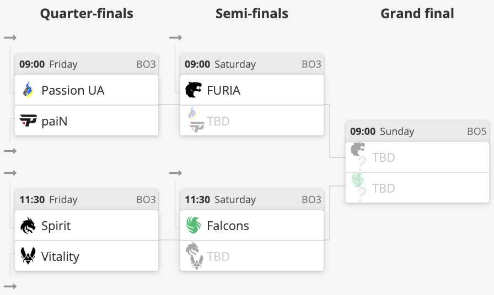Click the paiN team logo
This screenshot has width=494, height=295.
tap(28, 121)
